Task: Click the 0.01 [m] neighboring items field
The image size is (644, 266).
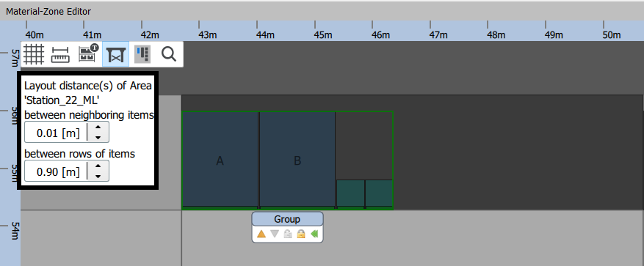Action: (x=57, y=133)
